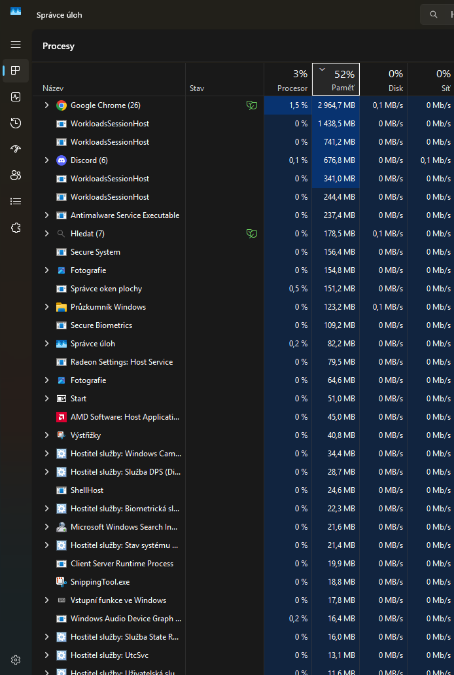Click the Vstupní funkce ve Windows keyboard icon
The image size is (454, 675).
click(61, 600)
